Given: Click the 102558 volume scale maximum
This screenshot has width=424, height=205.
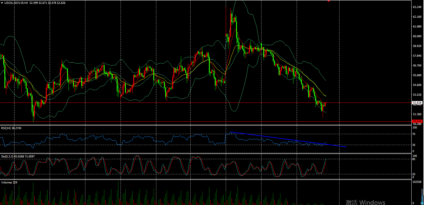Looking at the screenshot, I should click(x=417, y=182).
